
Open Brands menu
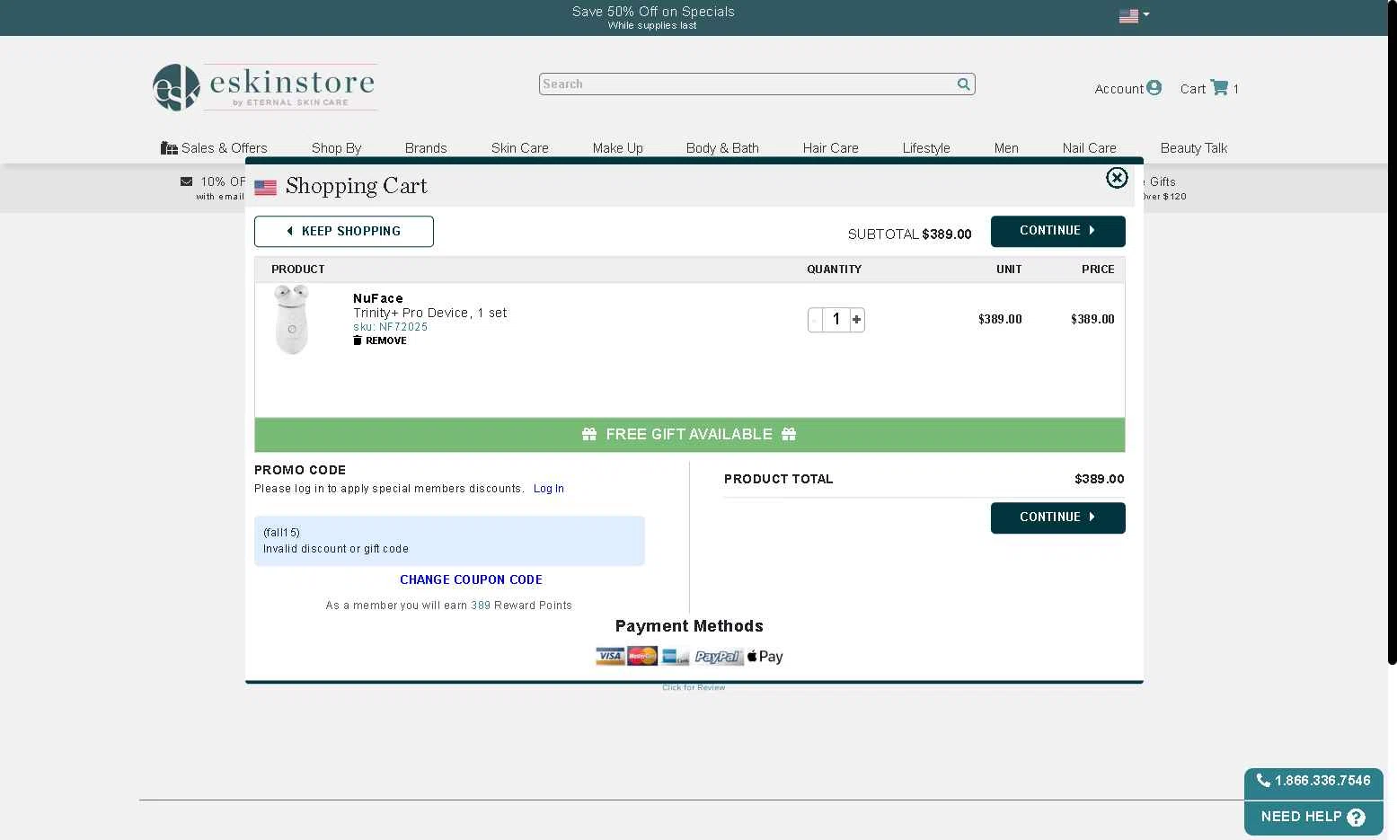click(426, 148)
